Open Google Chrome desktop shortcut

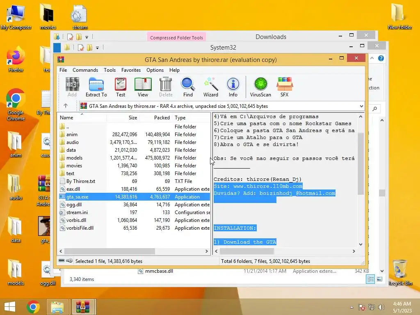[16, 105]
